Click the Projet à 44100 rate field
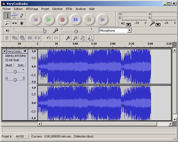This screenshot has height=142, width=178. pos(22,136)
